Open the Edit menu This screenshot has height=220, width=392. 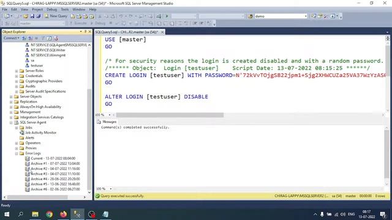pyautogui.click(x=14, y=10)
